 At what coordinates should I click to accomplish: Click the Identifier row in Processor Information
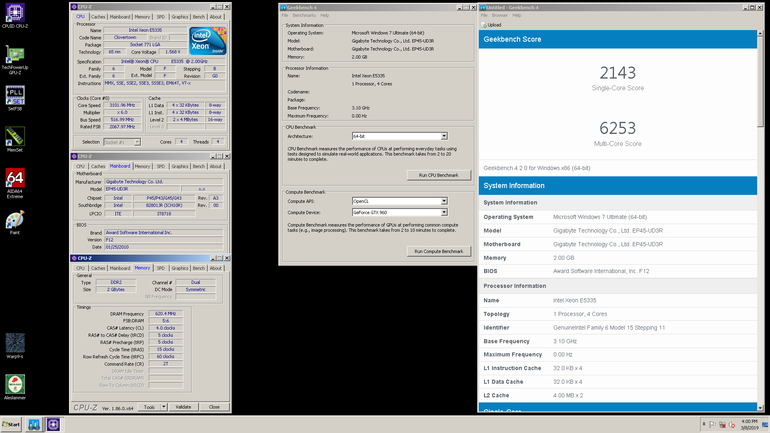618,328
